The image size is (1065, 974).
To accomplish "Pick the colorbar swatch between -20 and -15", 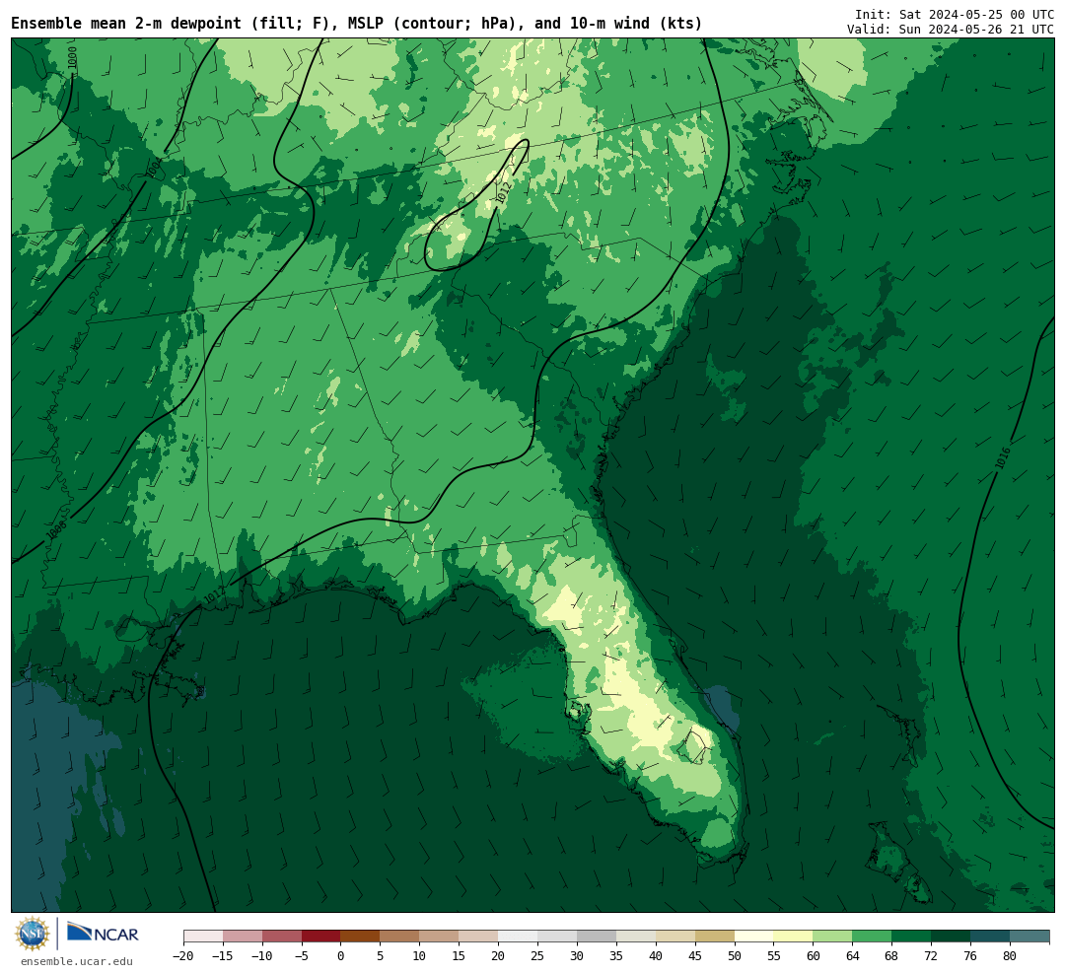I will point(203,937).
